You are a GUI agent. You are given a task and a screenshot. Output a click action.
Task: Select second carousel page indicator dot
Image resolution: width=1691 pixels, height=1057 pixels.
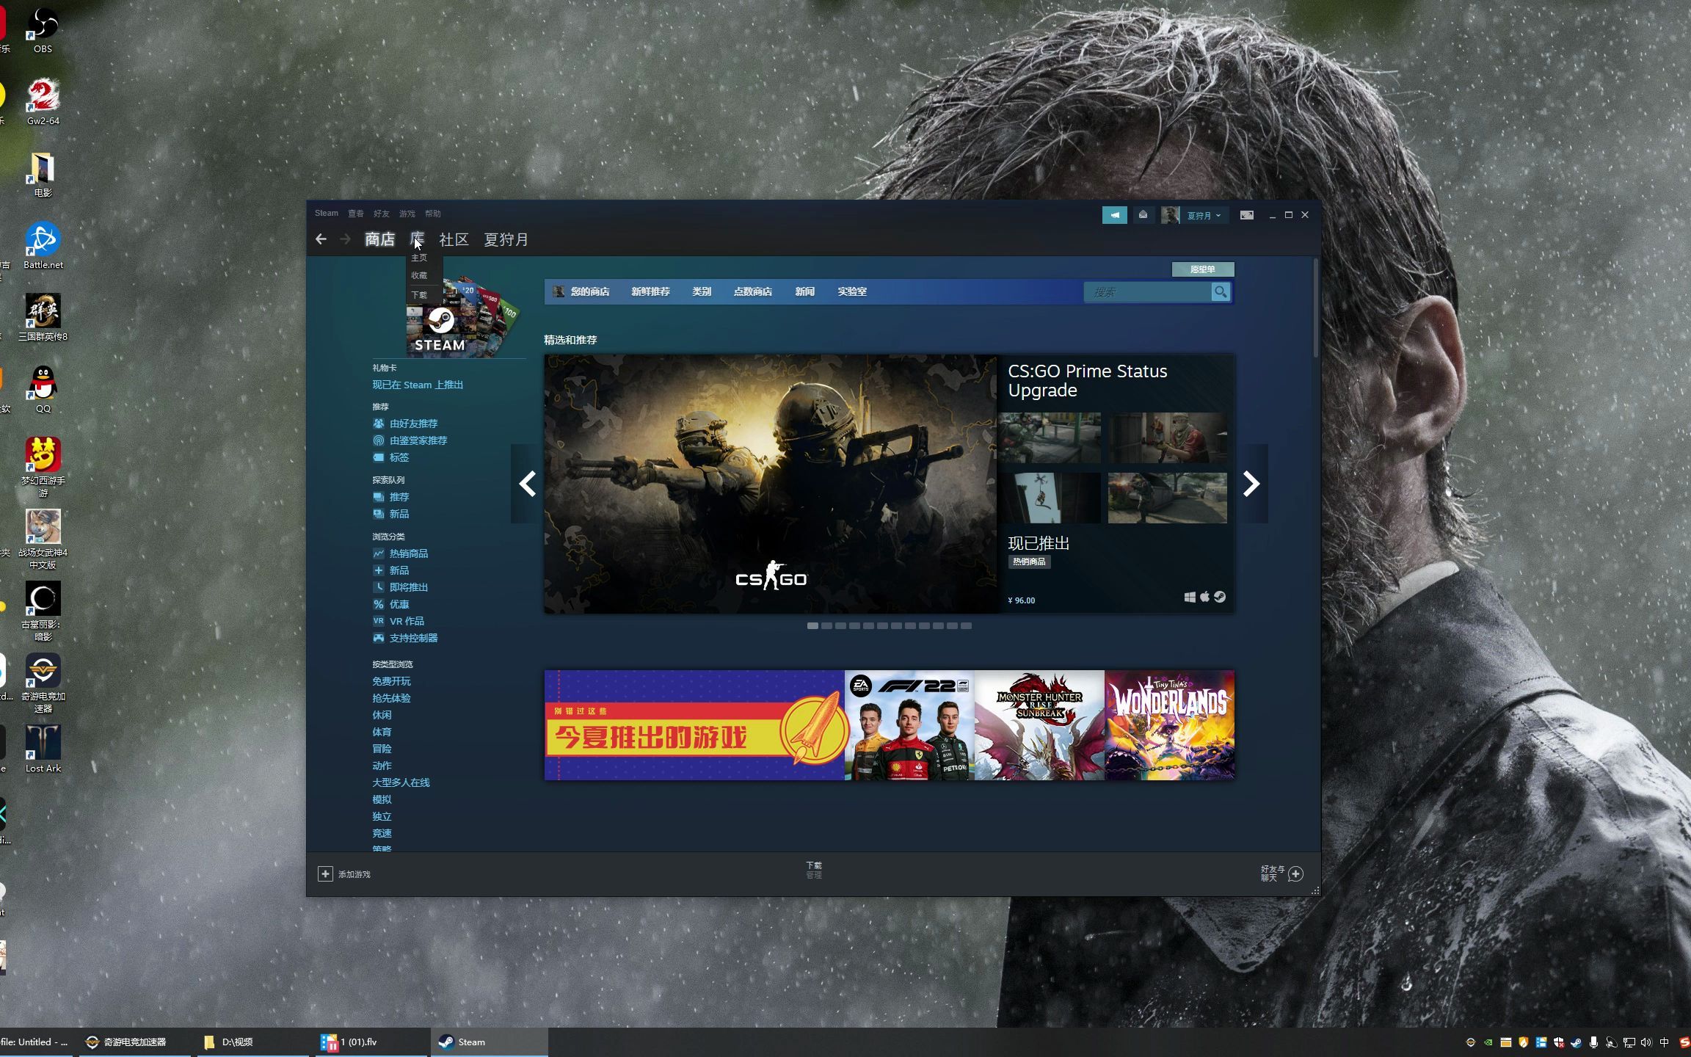826,626
